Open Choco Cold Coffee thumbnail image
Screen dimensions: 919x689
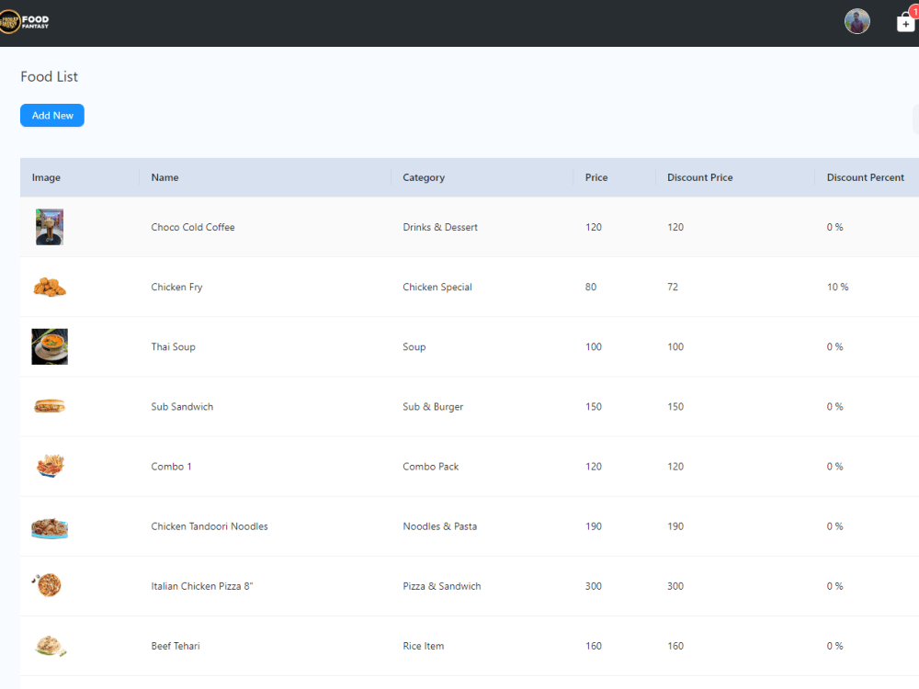(x=50, y=227)
